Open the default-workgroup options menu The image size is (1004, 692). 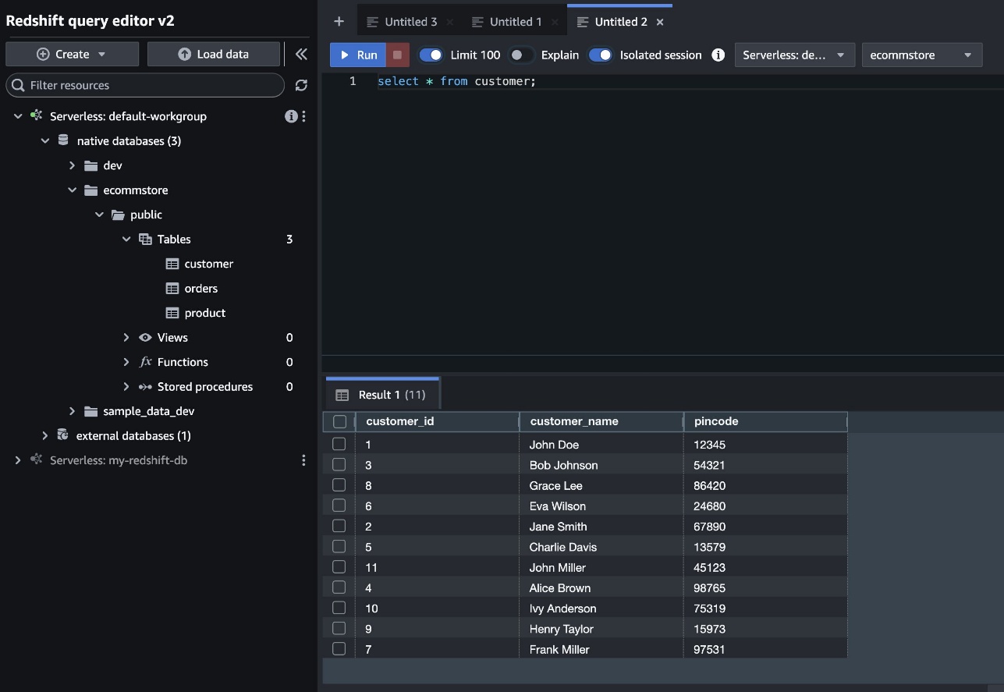(x=303, y=116)
